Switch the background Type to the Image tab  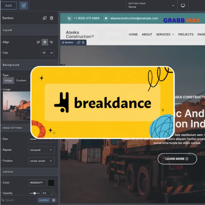pyautogui.click(x=9, y=81)
